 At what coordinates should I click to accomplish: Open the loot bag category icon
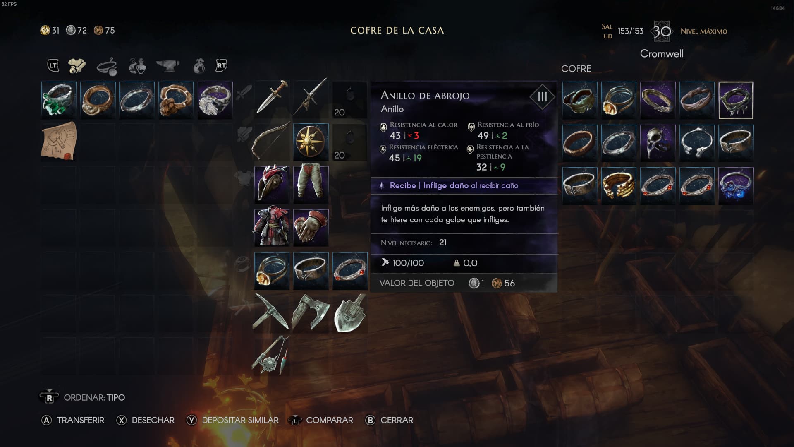click(x=199, y=65)
